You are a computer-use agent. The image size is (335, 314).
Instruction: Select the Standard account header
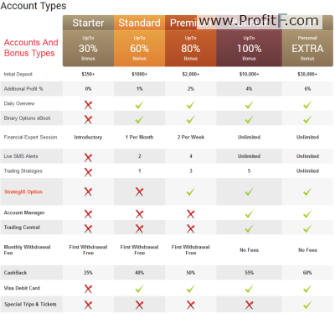point(139,23)
